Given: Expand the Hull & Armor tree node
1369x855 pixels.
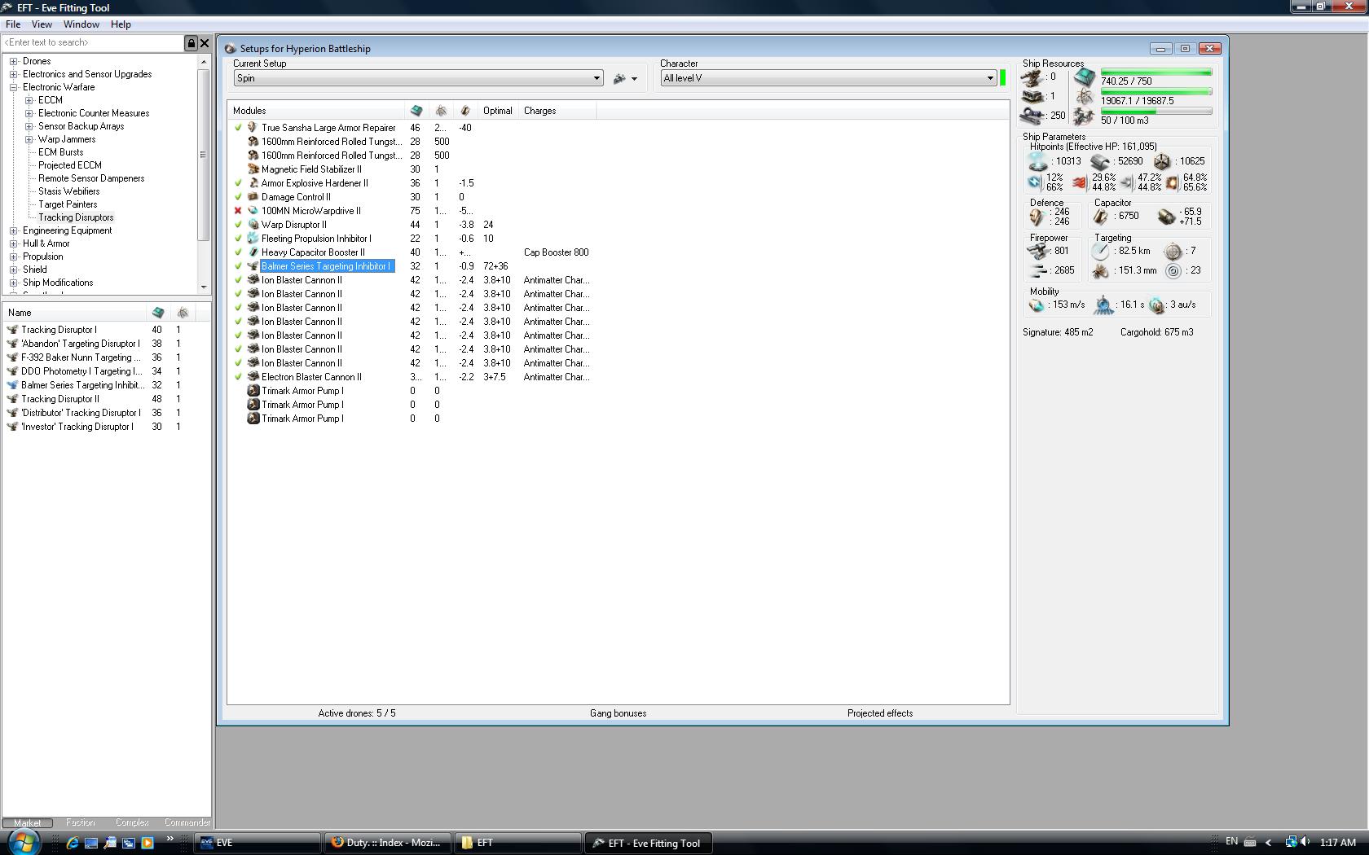Looking at the screenshot, I should pos(14,243).
